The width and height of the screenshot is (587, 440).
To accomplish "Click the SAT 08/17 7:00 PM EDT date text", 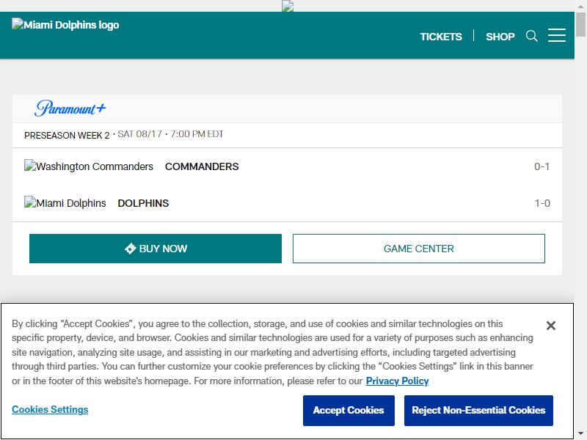I will 170,134.
